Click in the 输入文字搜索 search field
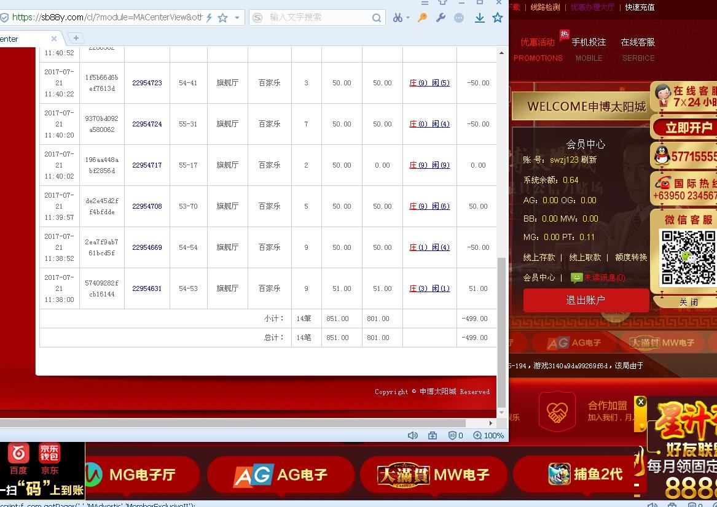Screen dimensions: 717x507 point(316,18)
